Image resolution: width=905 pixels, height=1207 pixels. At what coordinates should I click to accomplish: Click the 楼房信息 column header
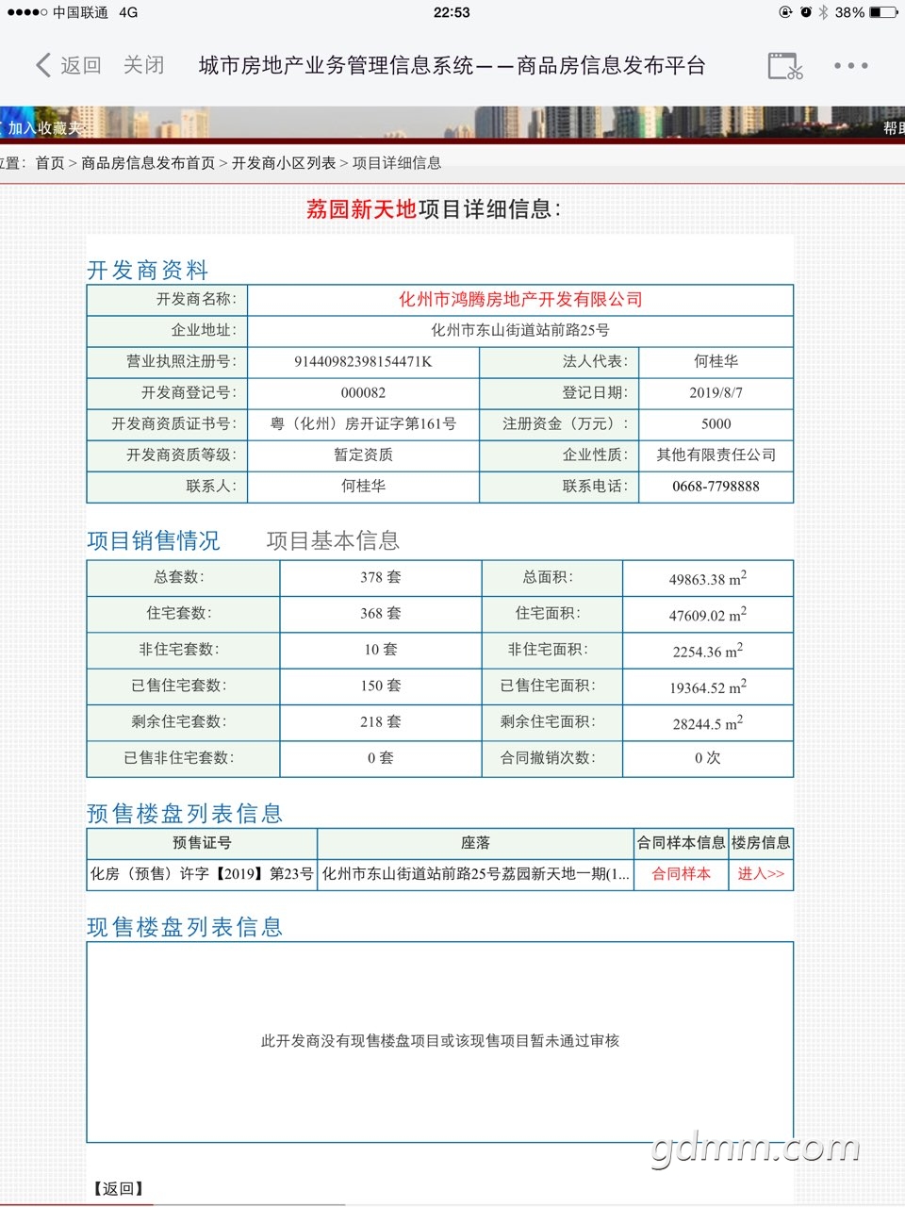[761, 843]
